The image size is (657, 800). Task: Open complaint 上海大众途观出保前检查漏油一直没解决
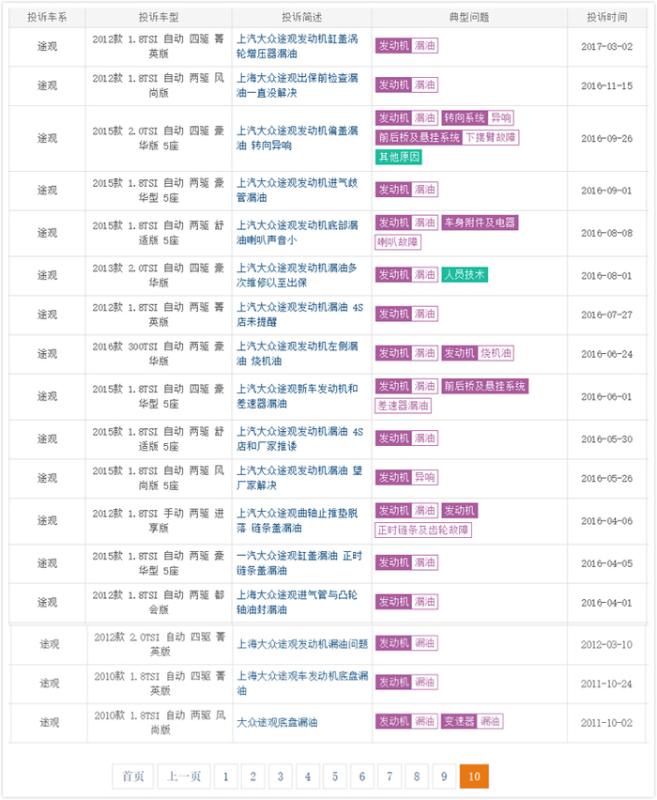coord(298,85)
